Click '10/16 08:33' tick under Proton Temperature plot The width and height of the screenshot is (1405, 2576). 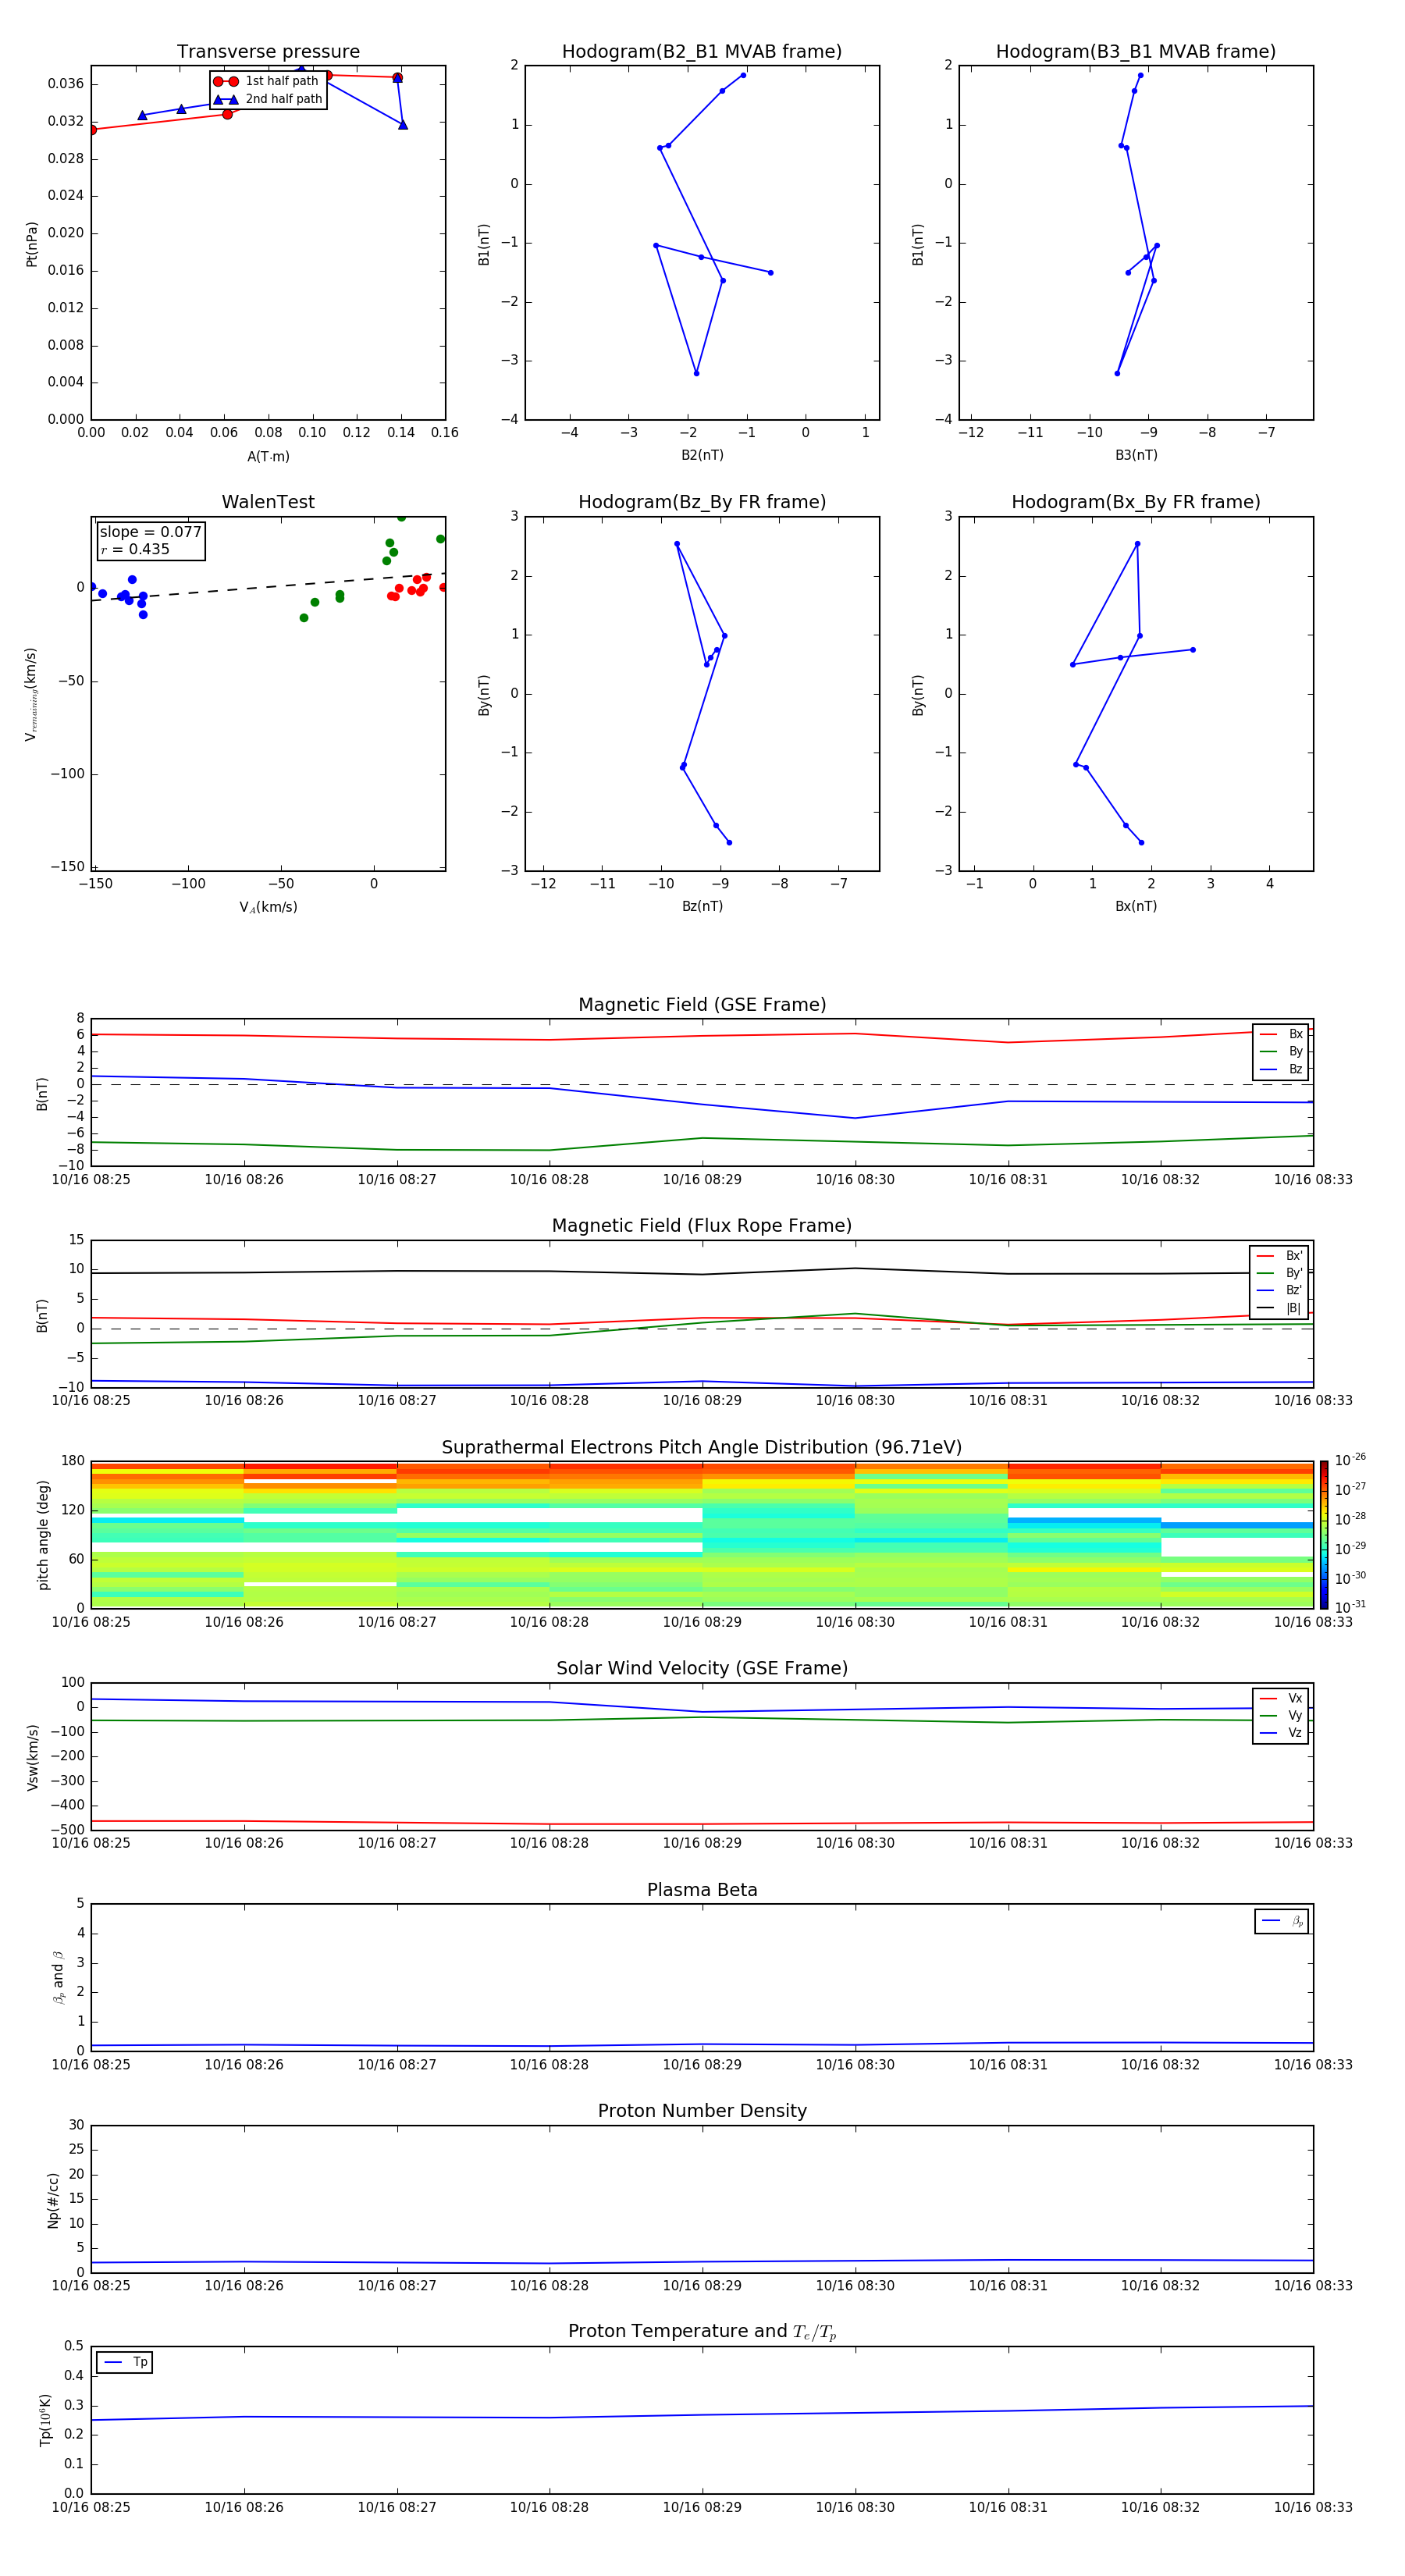click(x=1313, y=2507)
